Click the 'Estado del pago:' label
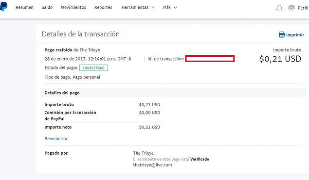The width and height of the screenshot is (309, 180). point(61,68)
